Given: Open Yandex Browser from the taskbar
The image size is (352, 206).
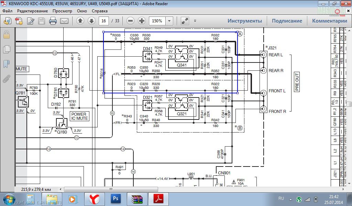Looking at the screenshot, I should 95,199.
